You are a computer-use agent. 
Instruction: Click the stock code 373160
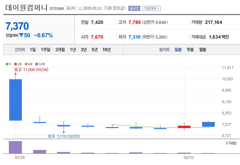56,9
